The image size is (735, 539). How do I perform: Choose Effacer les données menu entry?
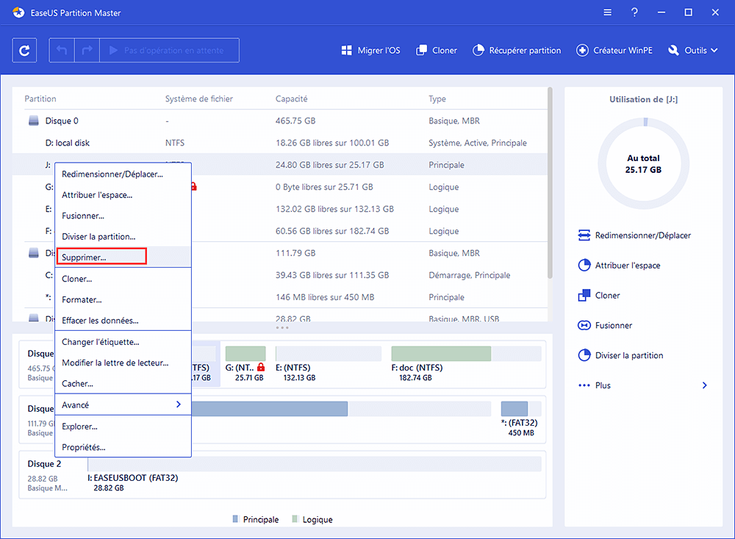[123, 321]
